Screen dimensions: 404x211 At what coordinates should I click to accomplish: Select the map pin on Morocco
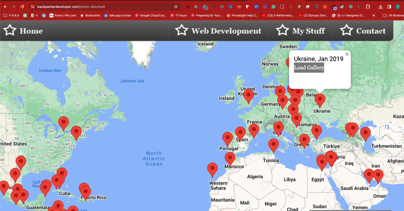pos(230,159)
